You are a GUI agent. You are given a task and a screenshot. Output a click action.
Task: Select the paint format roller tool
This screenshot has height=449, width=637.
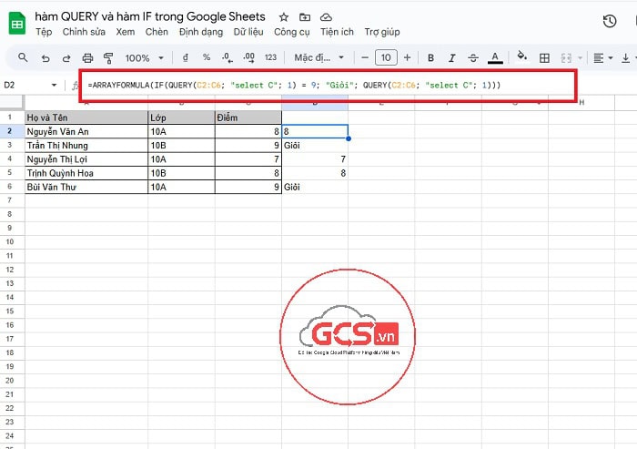click(x=108, y=58)
